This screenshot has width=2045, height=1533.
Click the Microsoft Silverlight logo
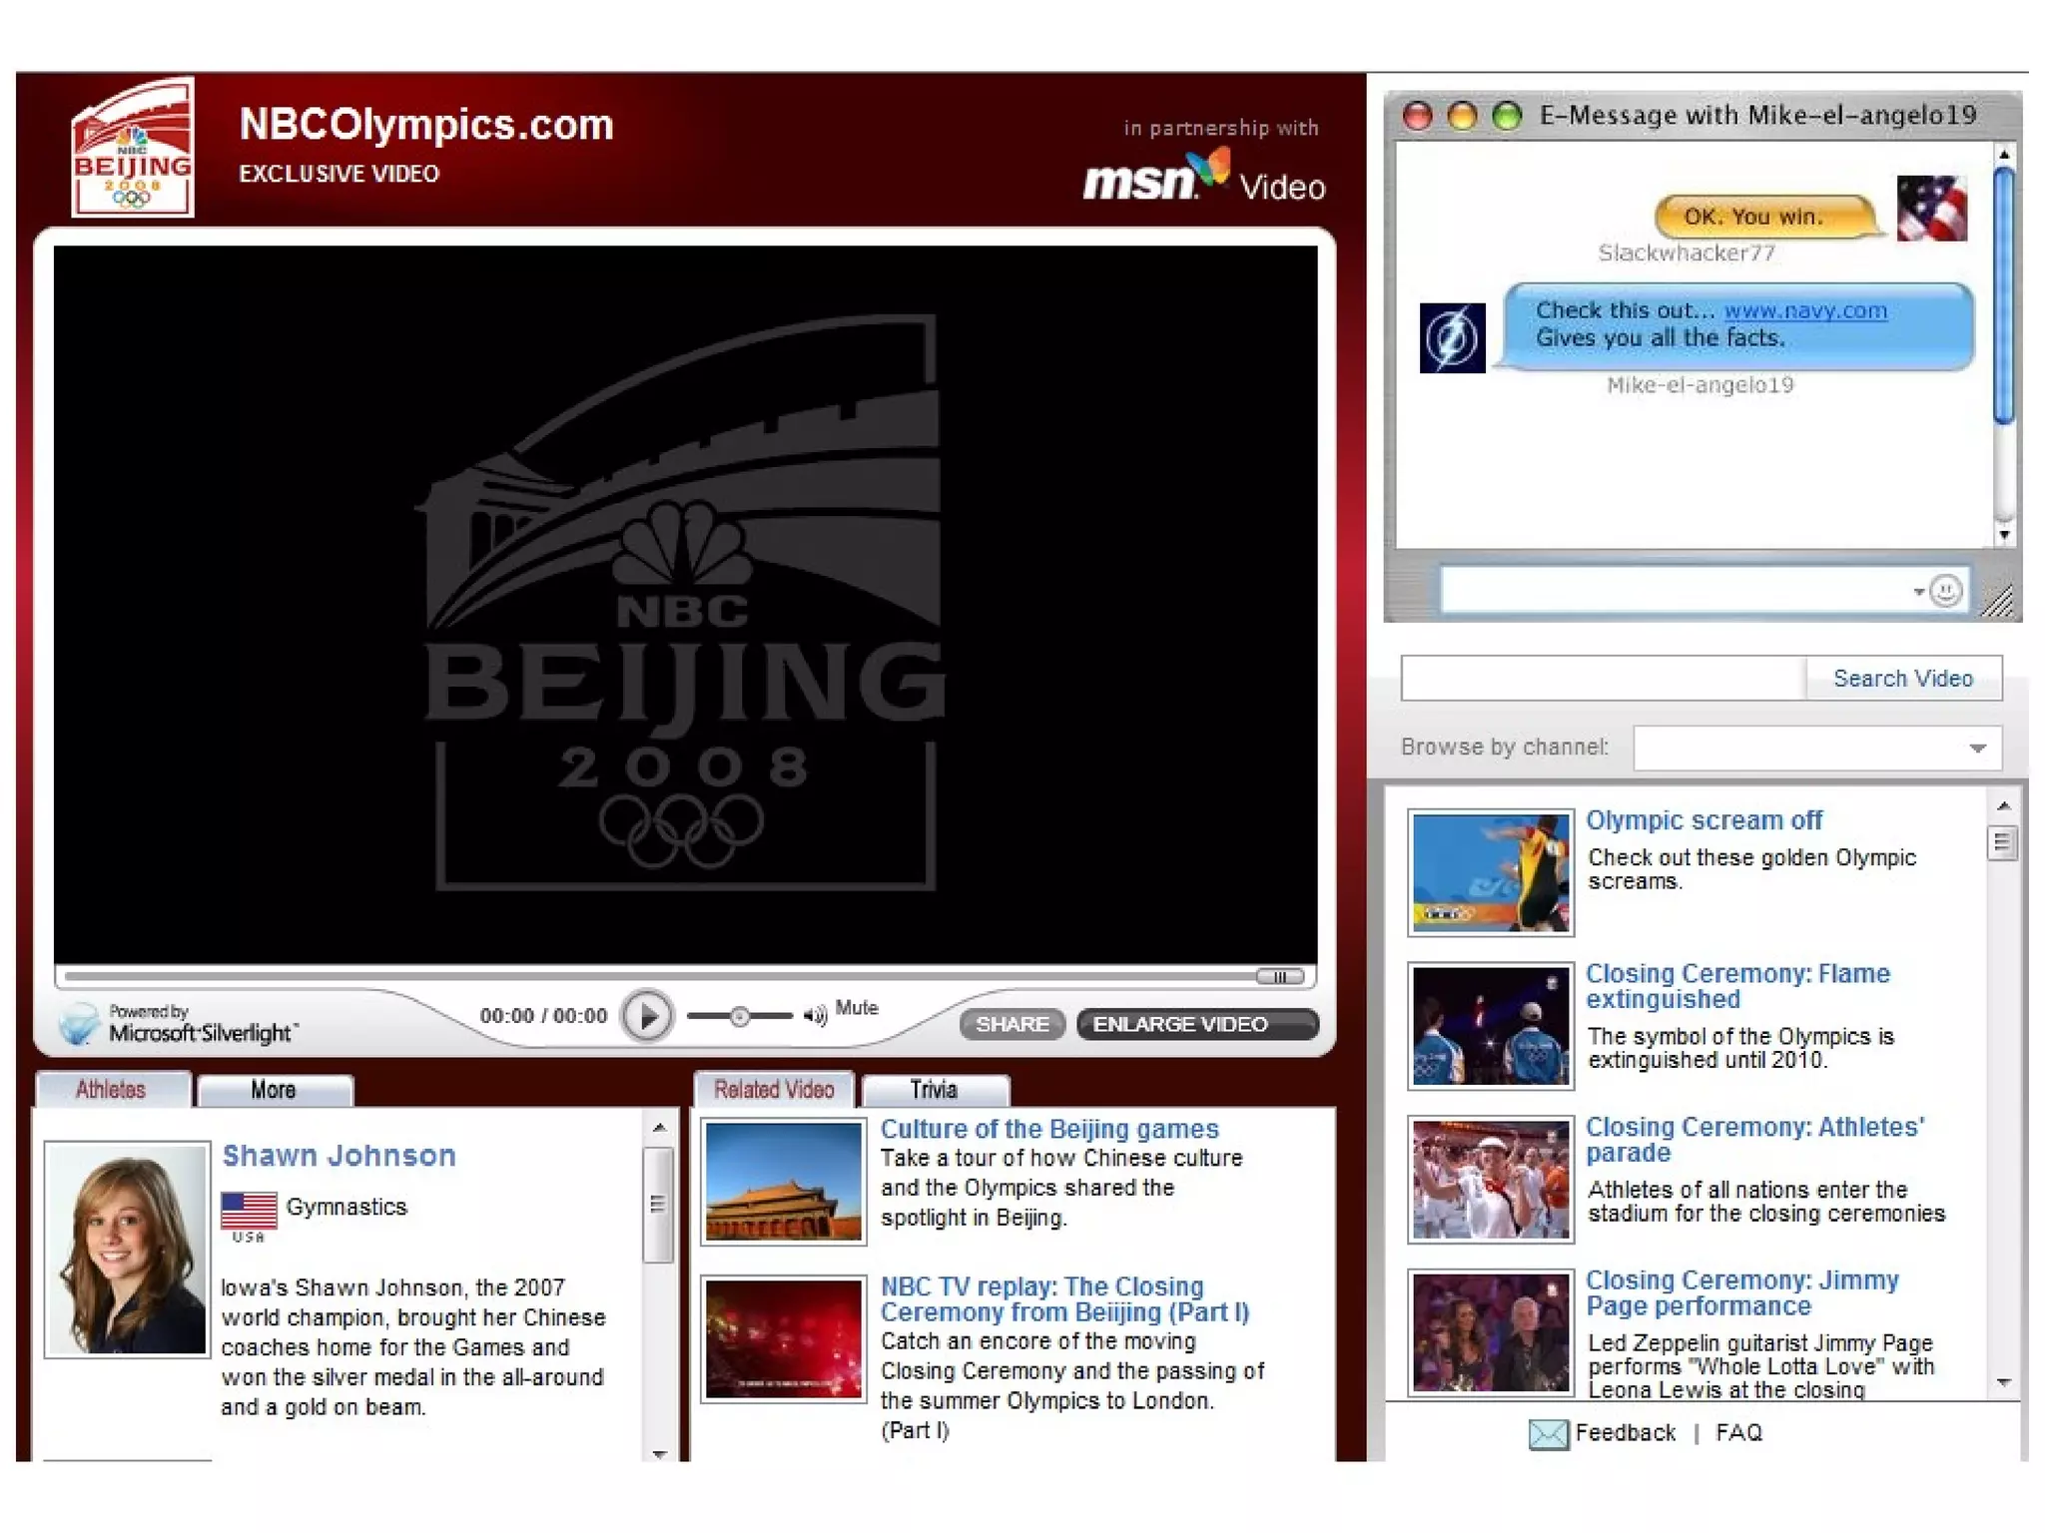(x=80, y=1024)
